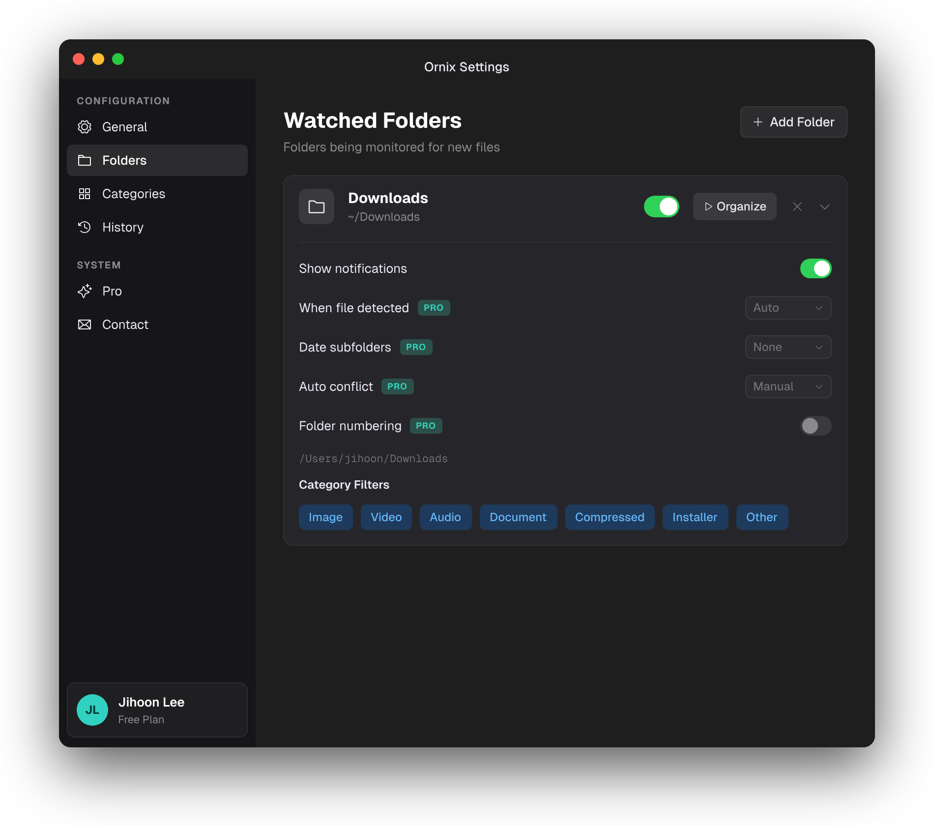Select General in the Configuration sidebar
This screenshot has width=934, height=826.
124,127
